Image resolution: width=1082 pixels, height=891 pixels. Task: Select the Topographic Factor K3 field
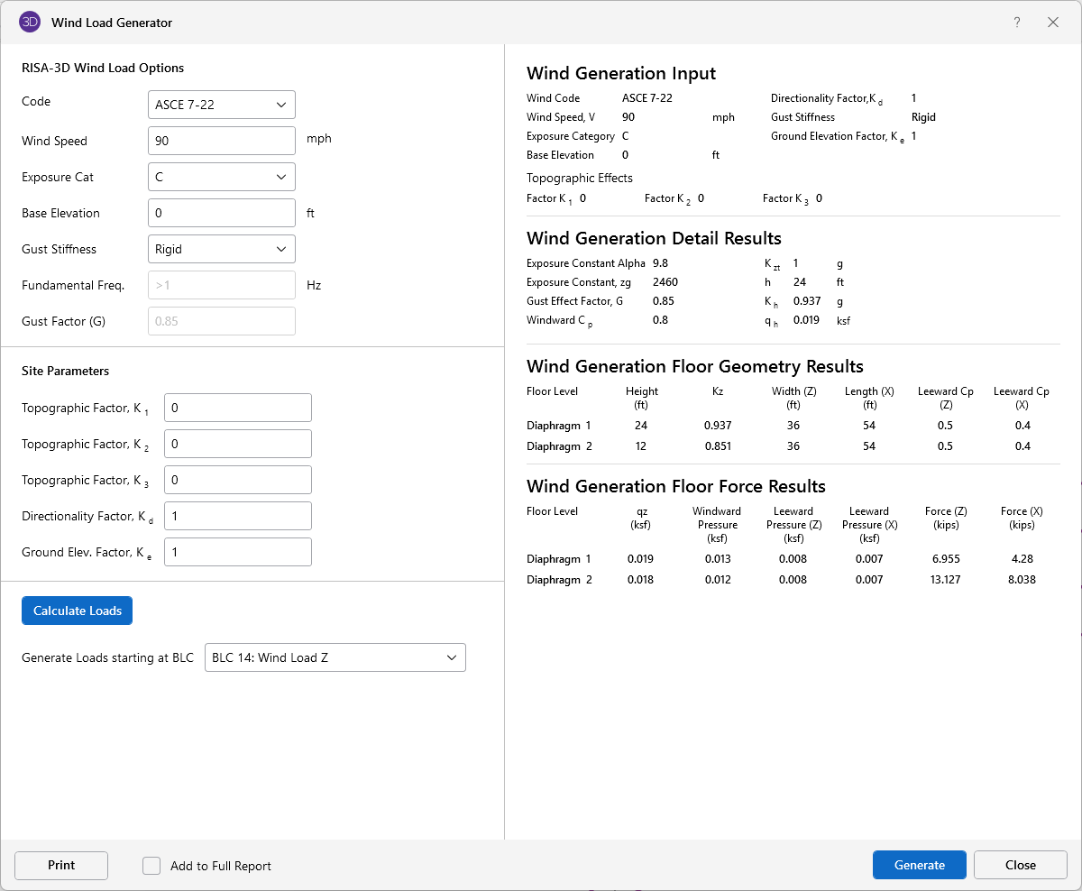(x=237, y=480)
